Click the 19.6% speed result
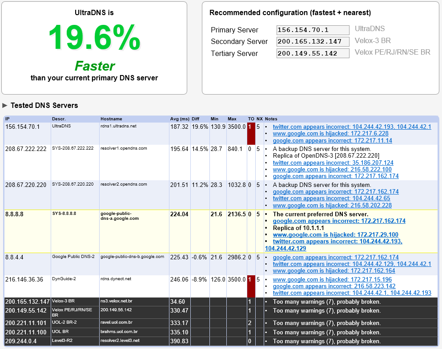This screenshot has height=349, width=442. 94,37
